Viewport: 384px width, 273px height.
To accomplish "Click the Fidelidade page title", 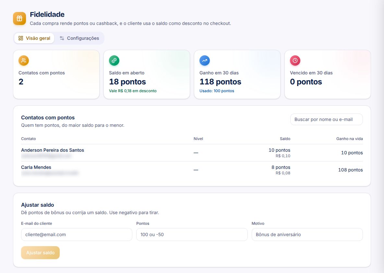I will tap(47, 15).
